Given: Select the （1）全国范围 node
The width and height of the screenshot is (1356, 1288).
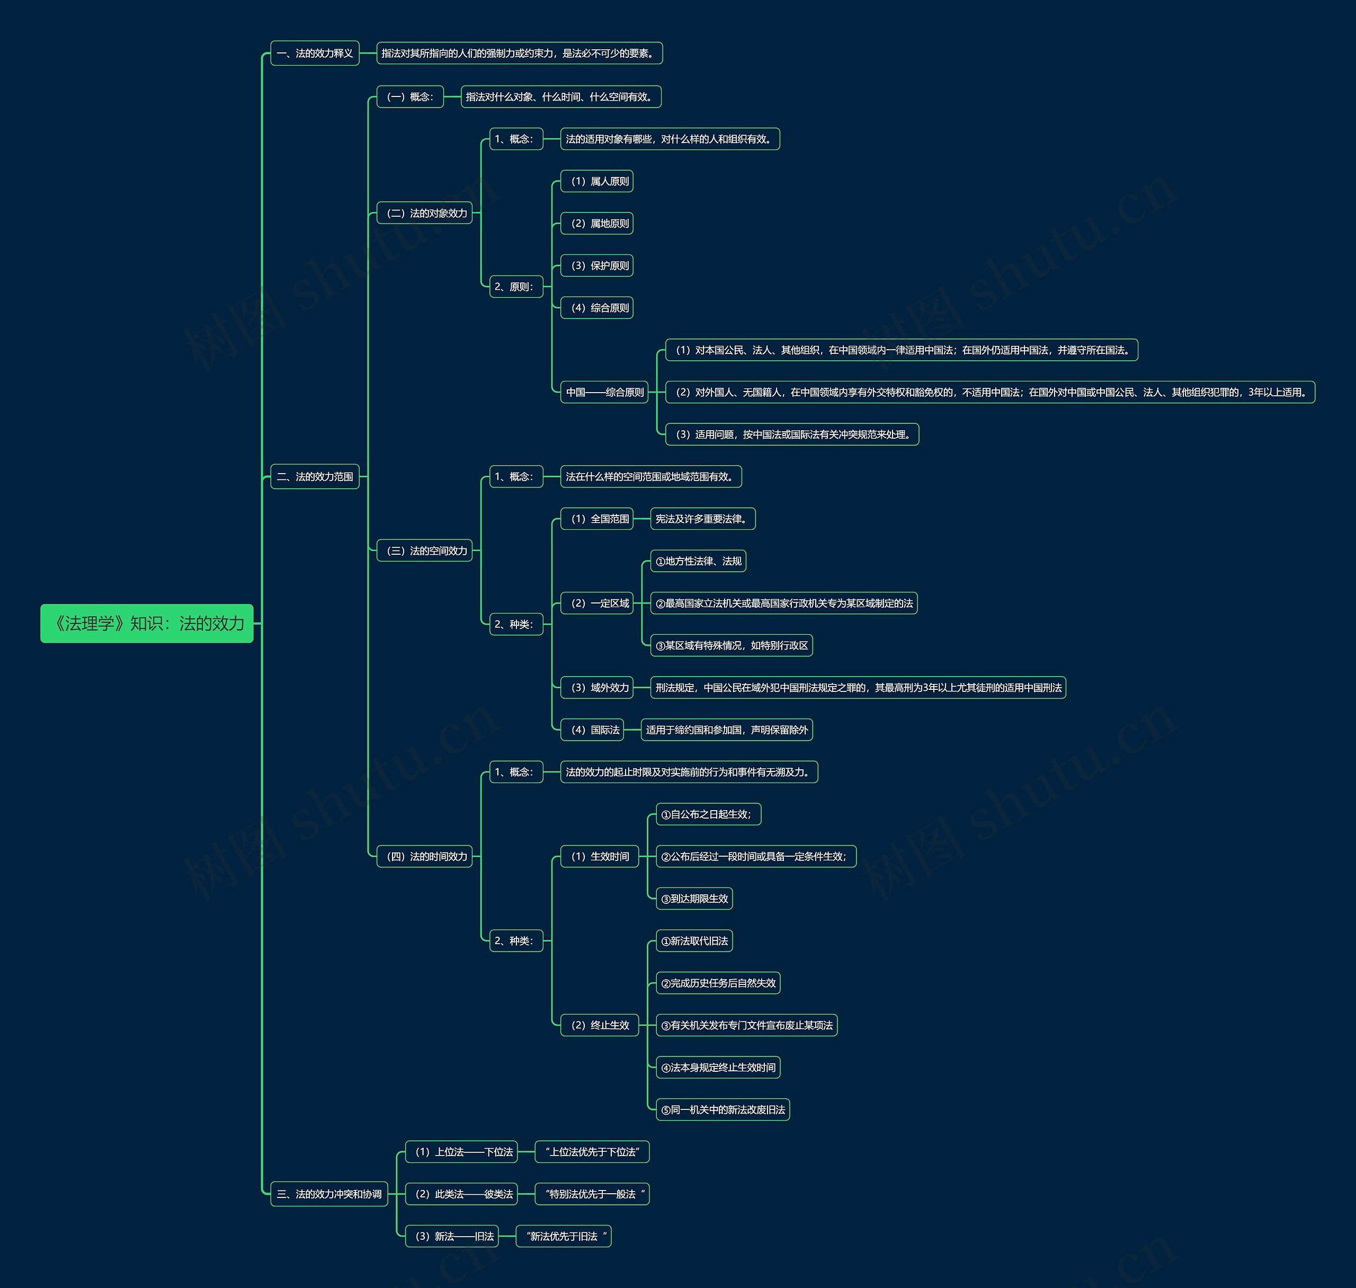Looking at the screenshot, I should [x=596, y=519].
